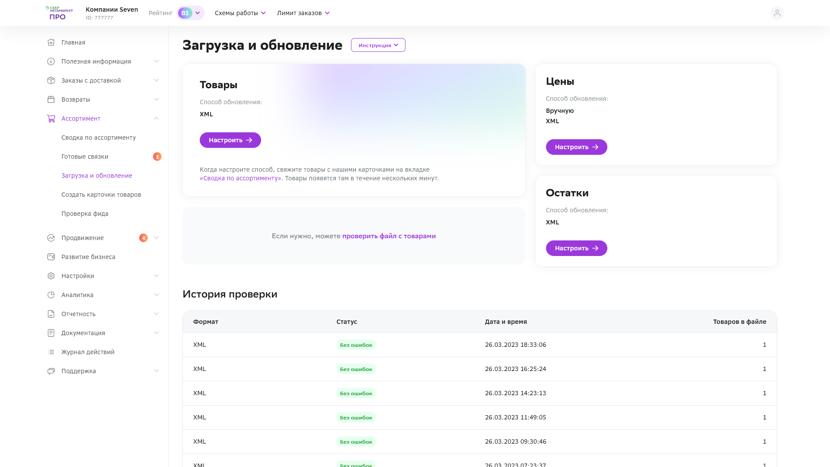Click the date 26.03.2023 11:49:05
The height and width of the screenshot is (467, 830).
click(x=515, y=417)
